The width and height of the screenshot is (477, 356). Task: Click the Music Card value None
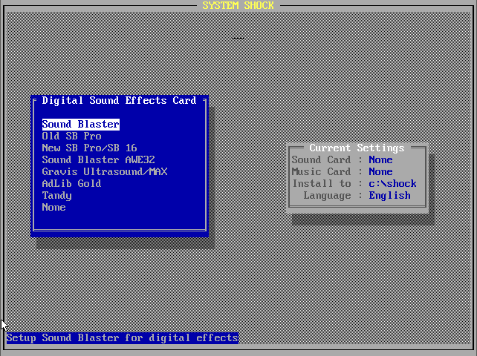point(380,172)
